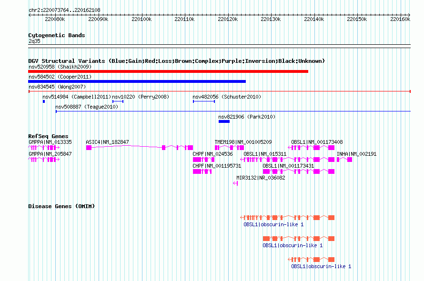Image resolution: width=424 pixels, height=281 pixels.
Task: Select the GMPPA NM_205847 gene glyph
Action: (x=44, y=160)
